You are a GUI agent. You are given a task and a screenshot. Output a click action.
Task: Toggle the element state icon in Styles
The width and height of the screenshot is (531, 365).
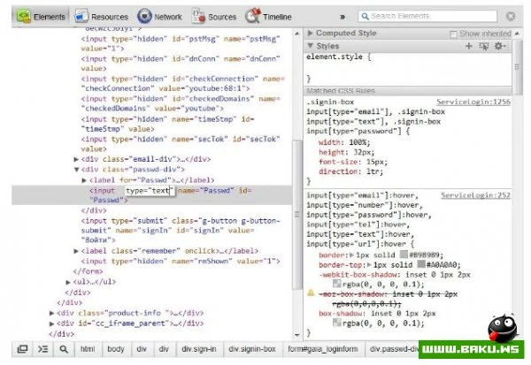coord(484,46)
